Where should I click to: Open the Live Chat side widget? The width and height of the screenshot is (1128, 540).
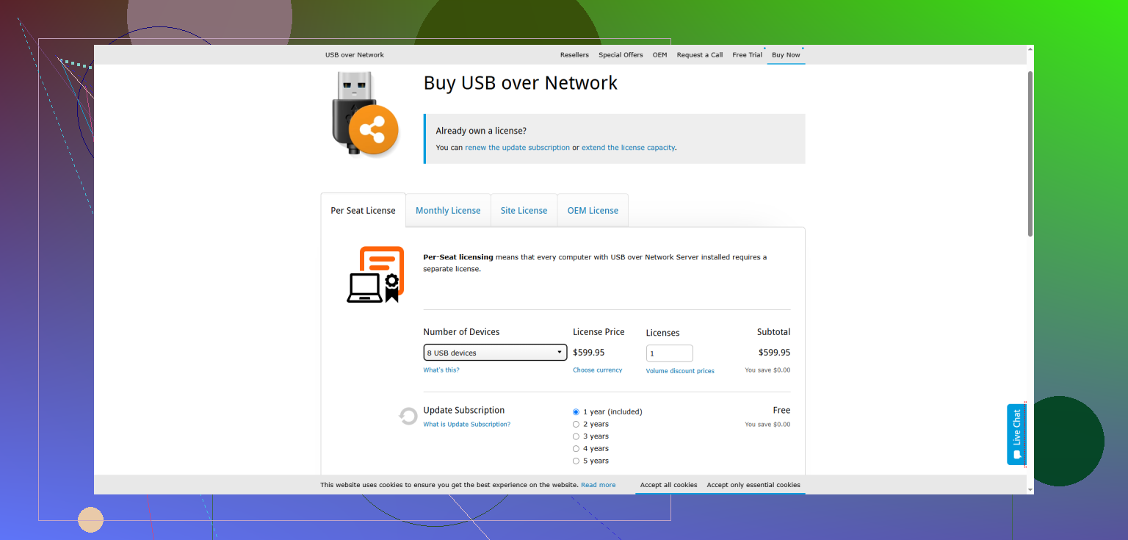pyautogui.click(x=1016, y=434)
